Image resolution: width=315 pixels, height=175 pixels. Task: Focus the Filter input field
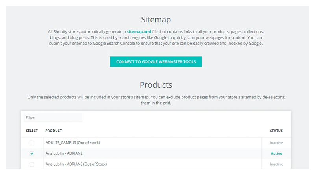[x=53, y=118]
